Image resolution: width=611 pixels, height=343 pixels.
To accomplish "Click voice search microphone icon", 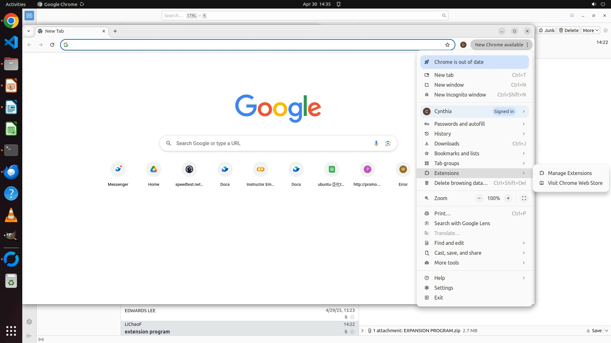I will pyautogui.click(x=376, y=144).
